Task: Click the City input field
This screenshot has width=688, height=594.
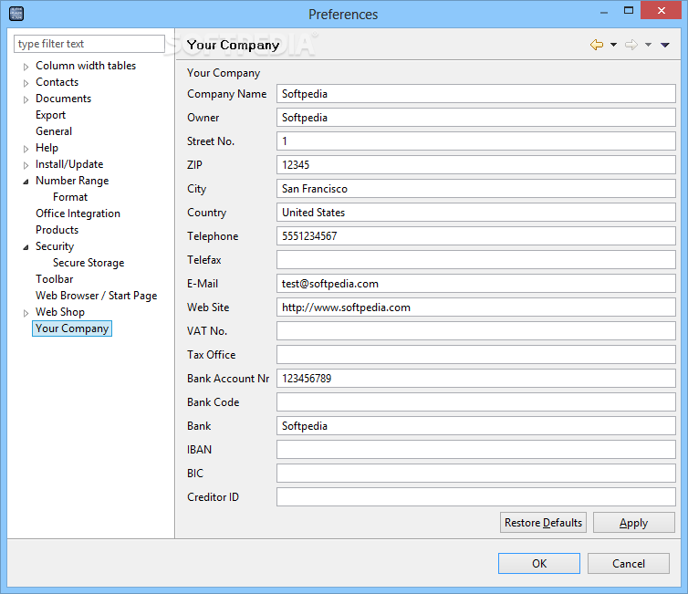Action: 476,189
